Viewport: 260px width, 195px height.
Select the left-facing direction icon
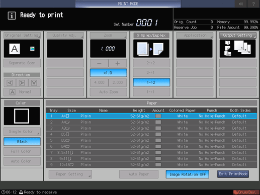pyautogui.click(x=10, y=82)
